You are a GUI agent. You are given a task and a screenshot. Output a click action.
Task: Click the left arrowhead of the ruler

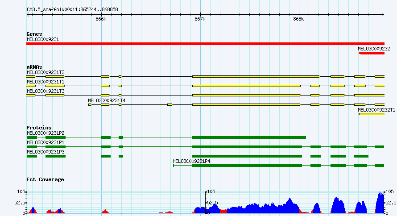tap(28, 15)
